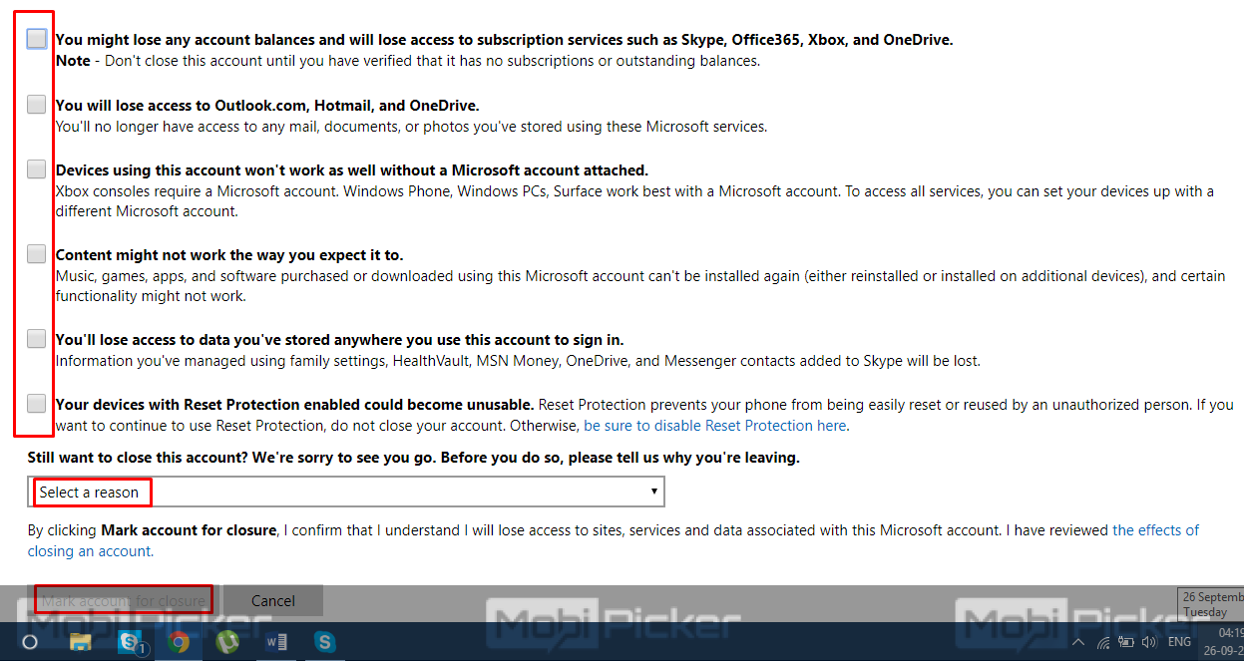This screenshot has height=661, width=1244.
Task: Open the volume speaker tray icon
Action: tap(1149, 642)
